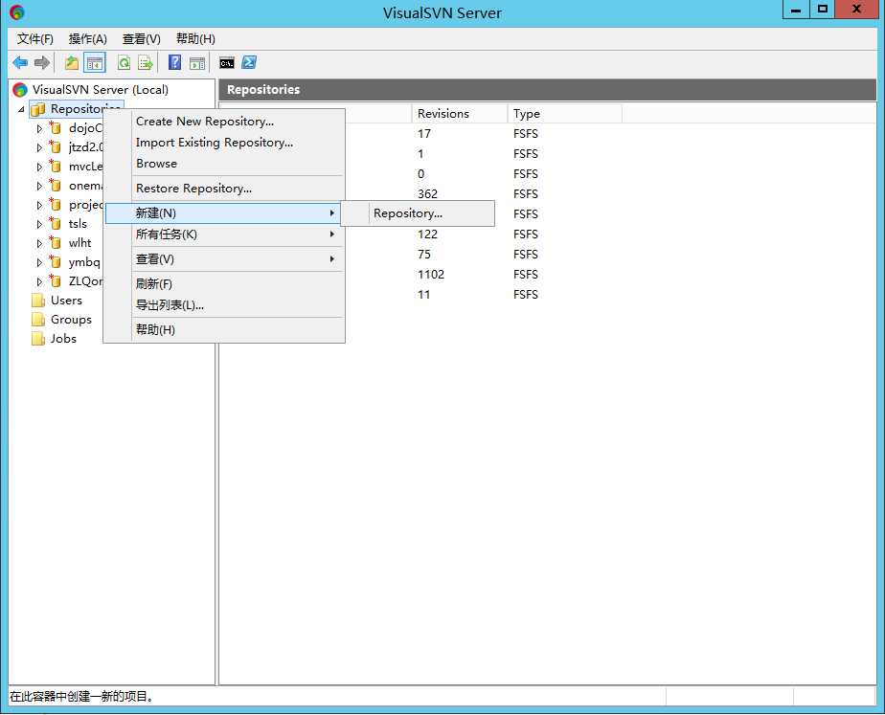Expand the tsls repository node
This screenshot has width=885, height=715.
pyautogui.click(x=39, y=224)
